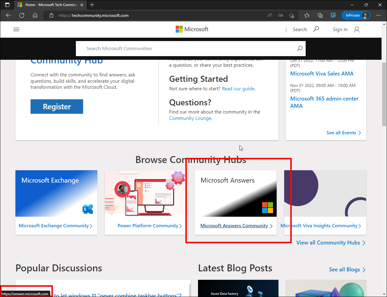Open the Microsoft Exchange hub thumbnail
387x297 pixels.
click(x=56, y=193)
